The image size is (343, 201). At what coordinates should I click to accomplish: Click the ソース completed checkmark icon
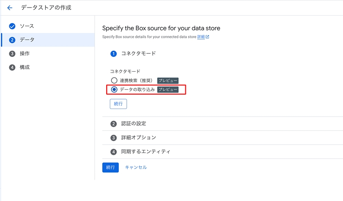coord(12,26)
